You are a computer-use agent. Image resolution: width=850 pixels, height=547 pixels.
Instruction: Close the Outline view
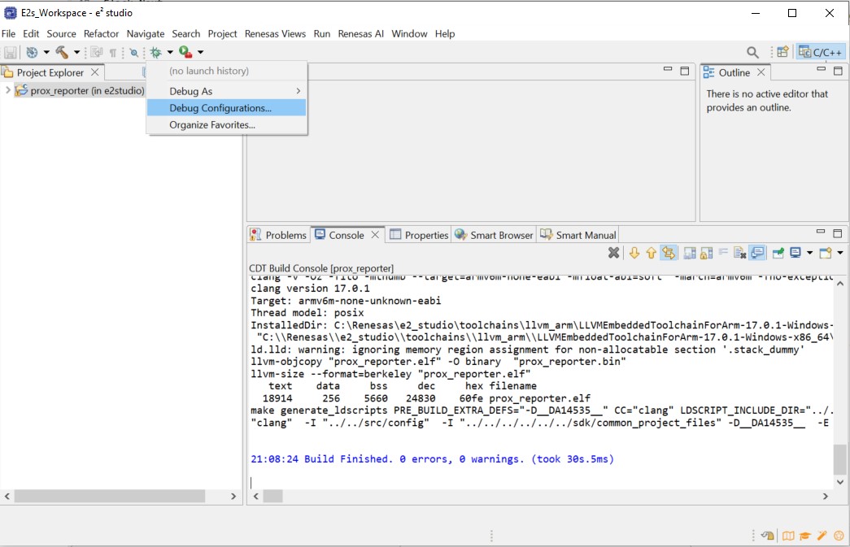[x=761, y=72]
